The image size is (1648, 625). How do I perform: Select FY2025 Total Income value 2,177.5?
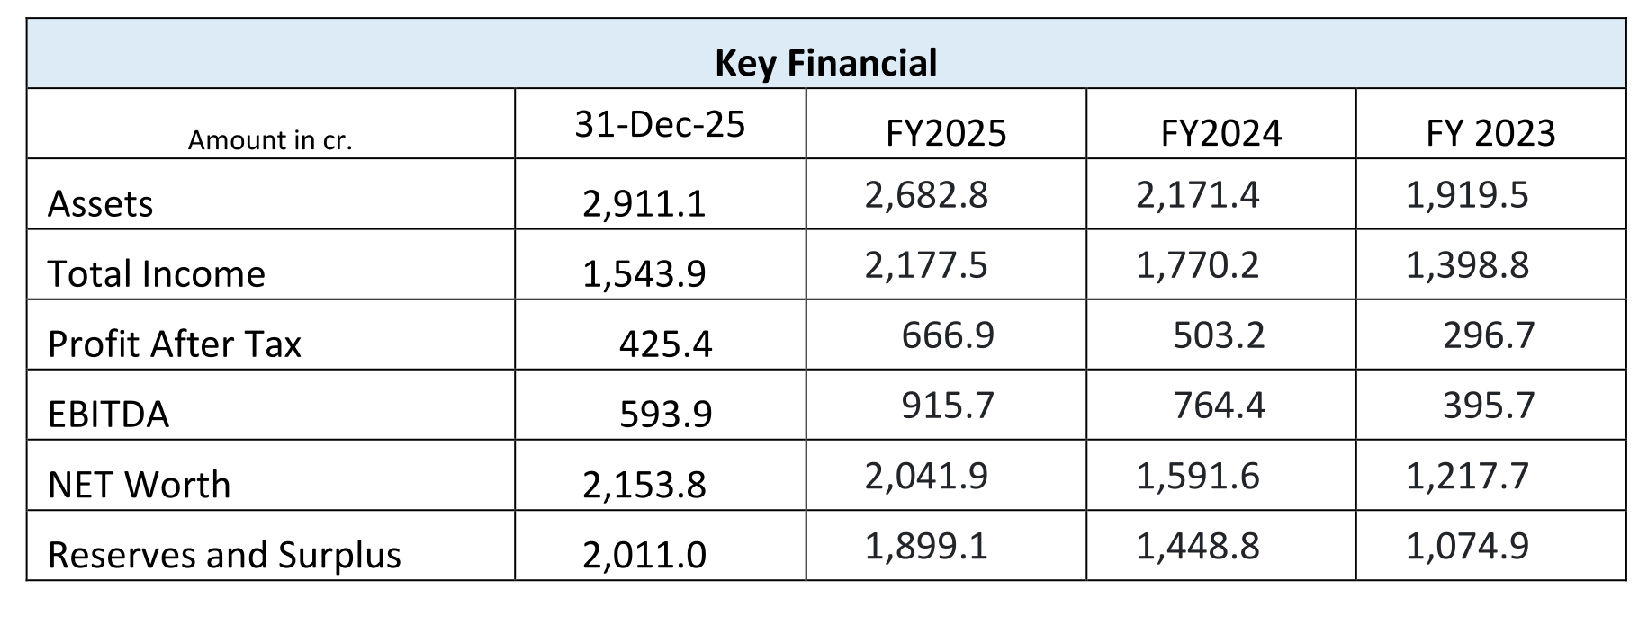point(926,265)
